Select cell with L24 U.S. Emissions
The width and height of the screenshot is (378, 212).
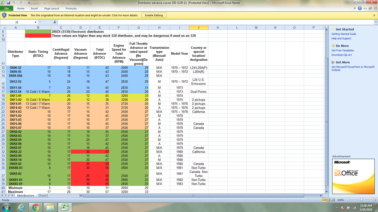point(199,81)
